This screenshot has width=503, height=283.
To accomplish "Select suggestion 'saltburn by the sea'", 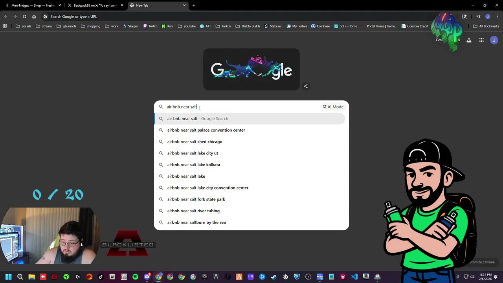I will tap(249, 222).
